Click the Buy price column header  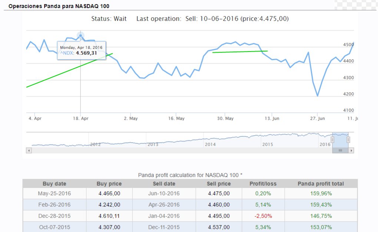click(x=109, y=183)
